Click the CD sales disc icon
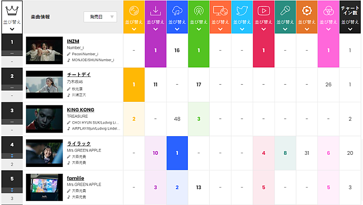This screenshot has height=205, width=363. [134, 10]
